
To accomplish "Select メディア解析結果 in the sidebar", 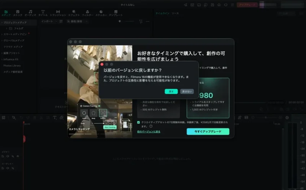I will (13, 72).
